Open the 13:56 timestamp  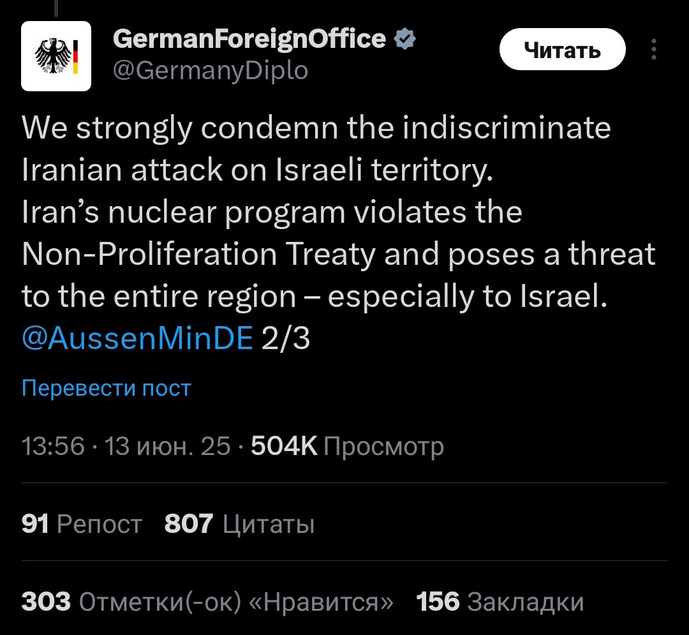pos(53,446)
